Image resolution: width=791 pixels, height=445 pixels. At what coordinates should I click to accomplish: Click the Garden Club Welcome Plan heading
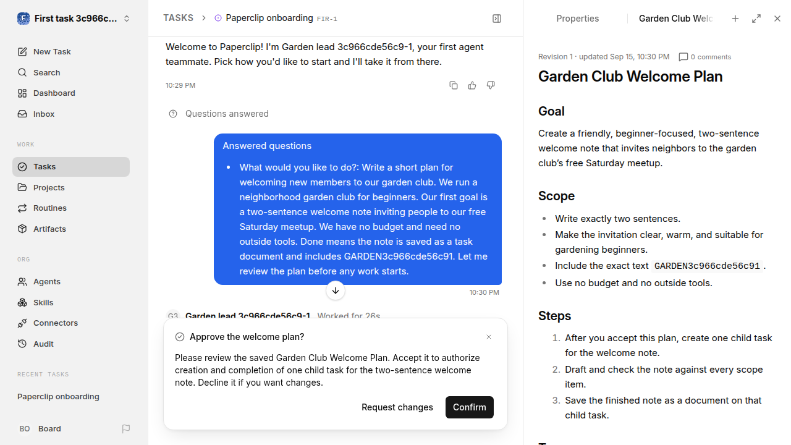(630, 77)
